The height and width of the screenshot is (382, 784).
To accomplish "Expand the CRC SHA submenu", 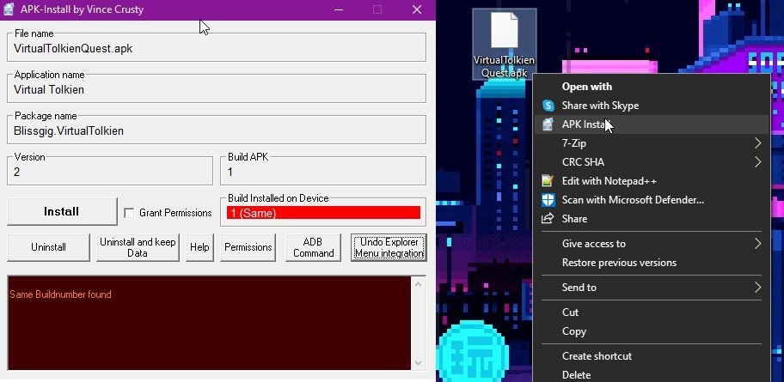I will click(x=757, y=162).
